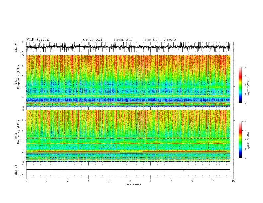Click the 4 kHz tick on ch.1 frequency axis
Viewport: 263px width, 203px height.
tap(23, 87)
